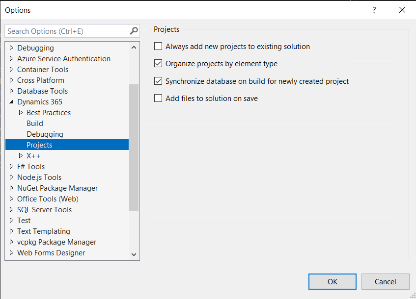Click the help question mark icon
The image size is (416, 299).
pos(374,10)
